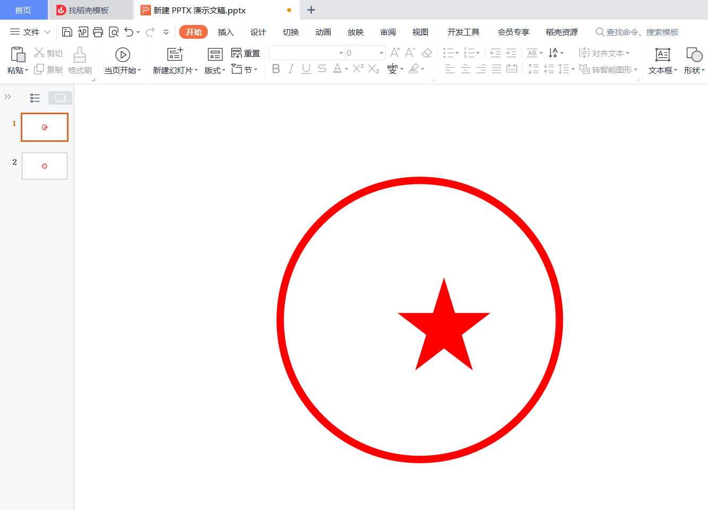
Task: Open the File (文件) menu
Action: [30, 32]
